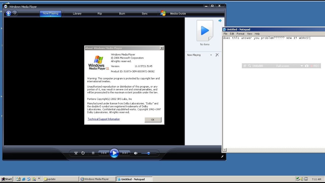
Task: Click the VMware tools tray icon
Action: (x=306, y=179)
